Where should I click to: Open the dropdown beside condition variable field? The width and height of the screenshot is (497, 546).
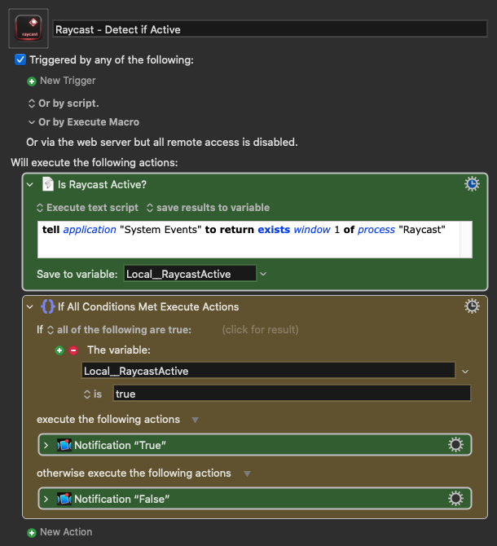[x=465, y=372]
